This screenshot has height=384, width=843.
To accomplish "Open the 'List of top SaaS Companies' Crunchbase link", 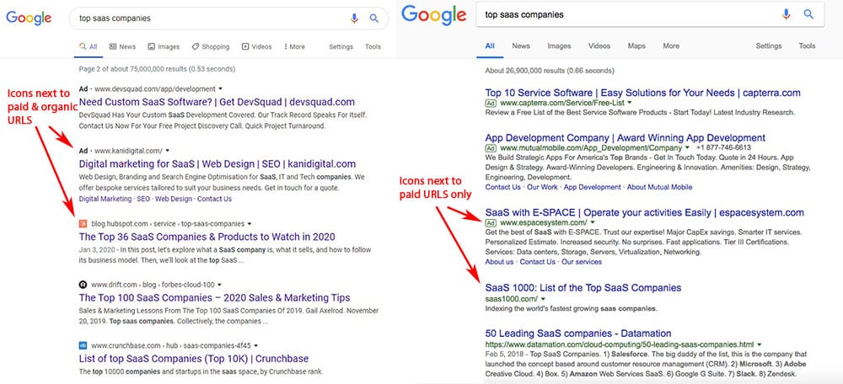I will tap(194, 359).
